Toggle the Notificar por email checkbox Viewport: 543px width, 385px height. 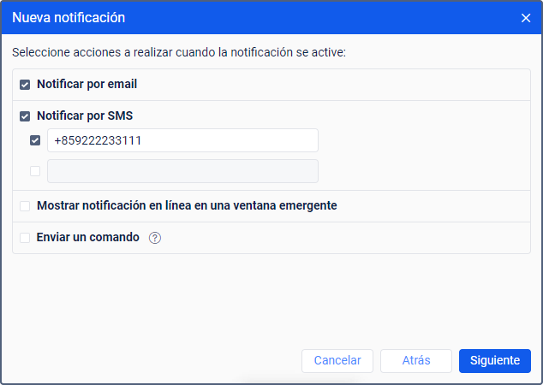pos(25,85)
